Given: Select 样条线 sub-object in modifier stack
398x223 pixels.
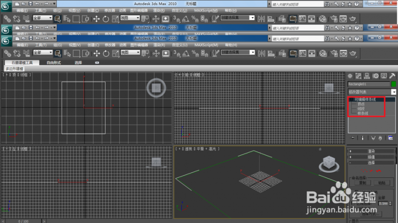Looking at the screenshot, I should click(x=363, y=113).
